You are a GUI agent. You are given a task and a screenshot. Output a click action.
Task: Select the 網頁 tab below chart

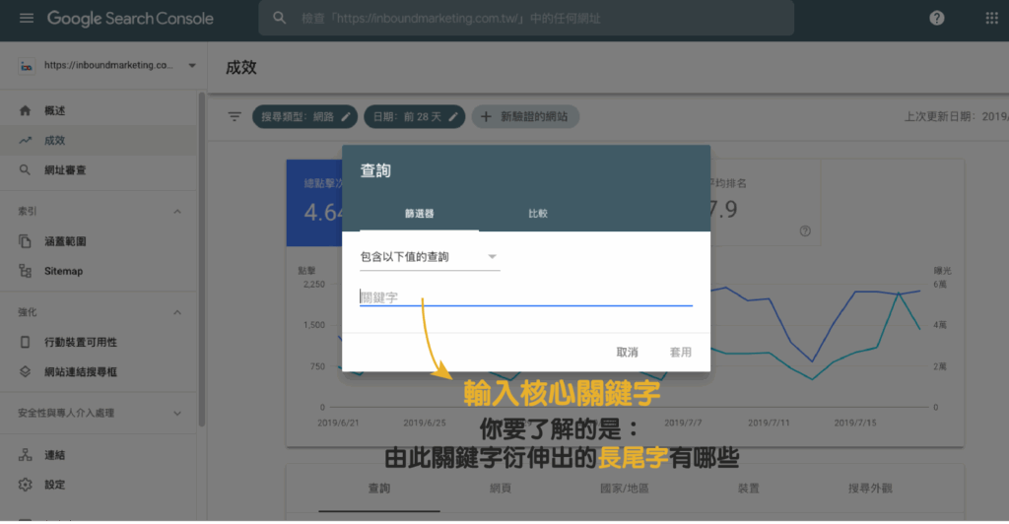click(x=500, y=489)
